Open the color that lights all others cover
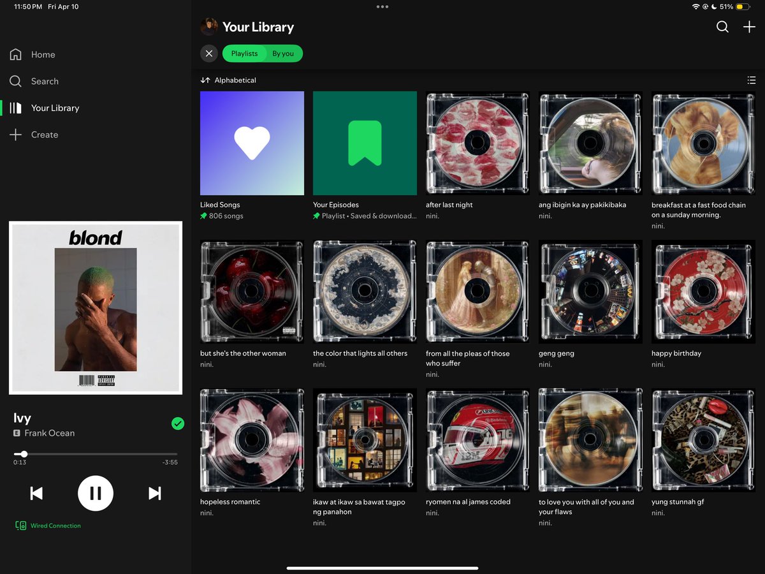 [365, 291]
